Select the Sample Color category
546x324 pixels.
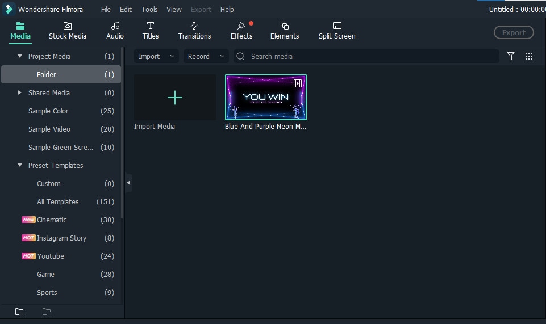click(61, 111)
